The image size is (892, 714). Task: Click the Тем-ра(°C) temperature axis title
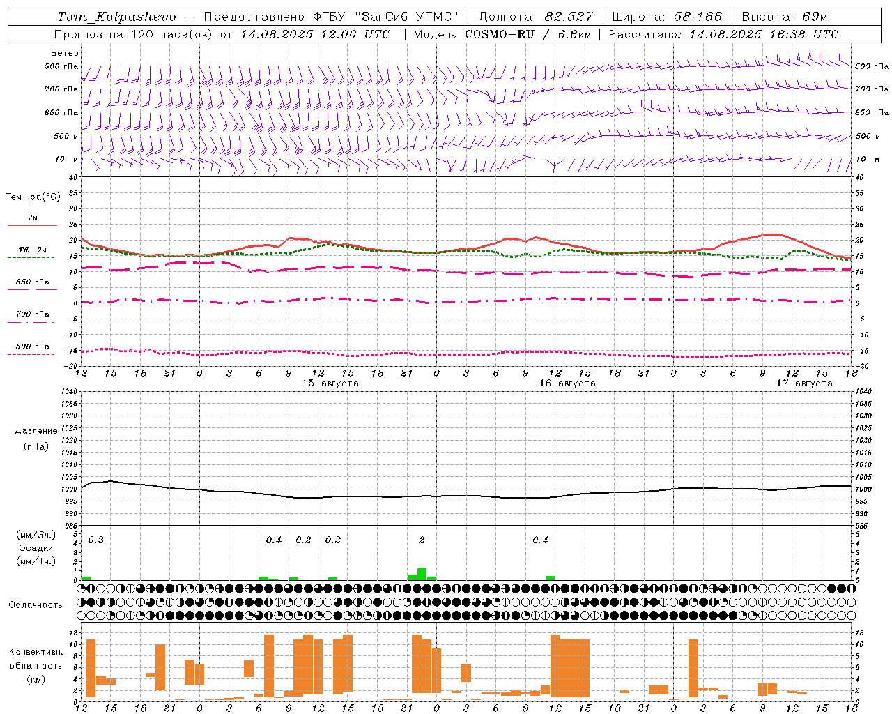(33, 197)
